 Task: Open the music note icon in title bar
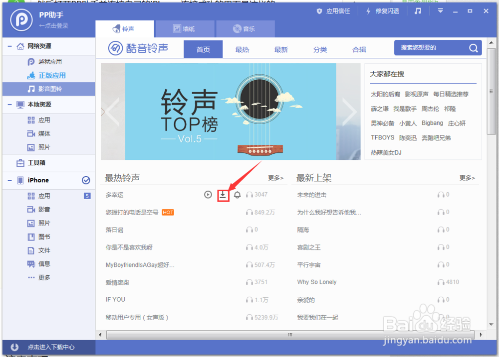(418, 11)
